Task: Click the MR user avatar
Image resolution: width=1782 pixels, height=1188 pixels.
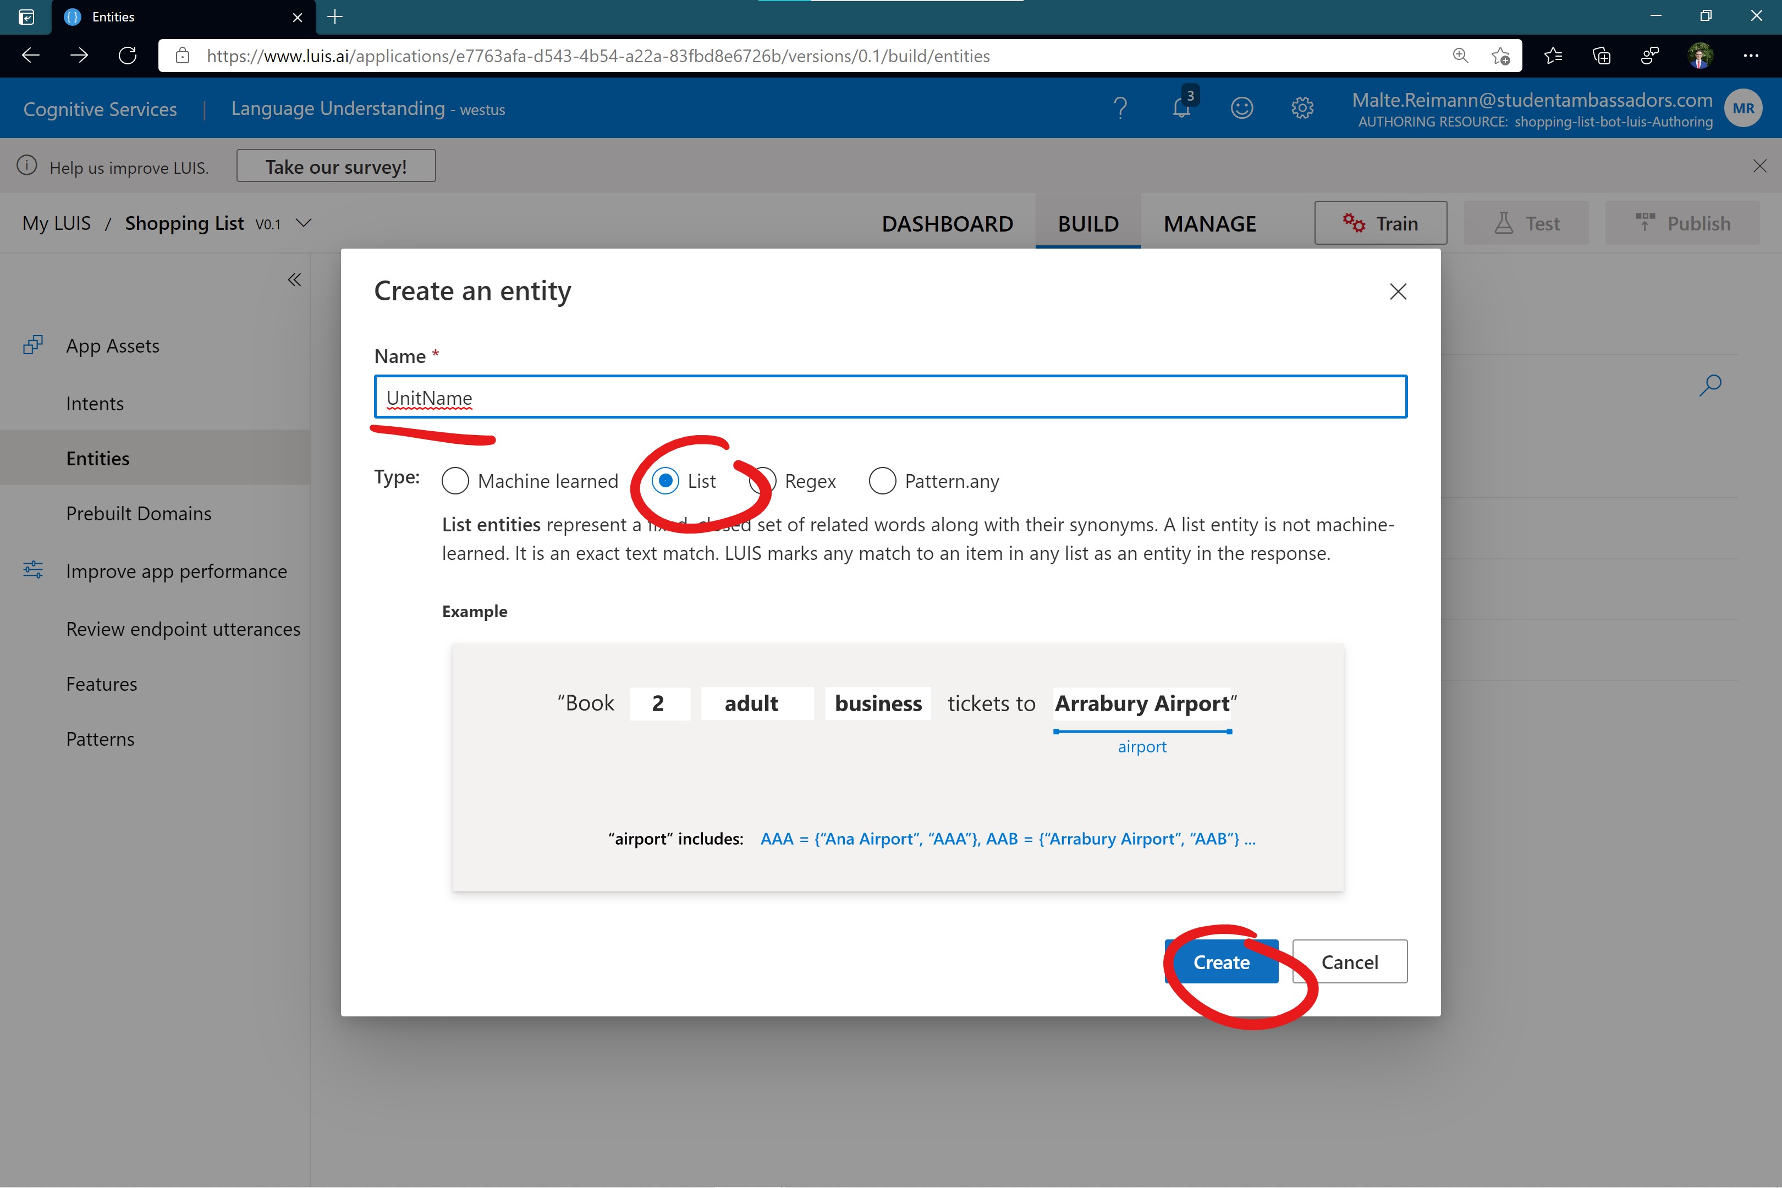Action: tap(1742, 108)
